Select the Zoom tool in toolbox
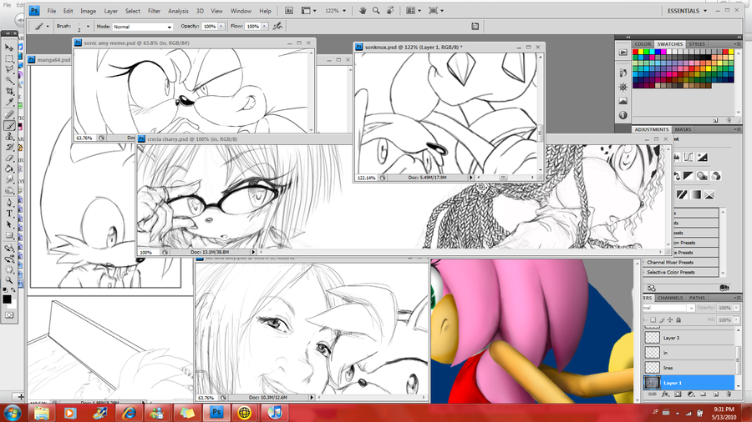Screen dimensions: 752x422 point(9,280)
